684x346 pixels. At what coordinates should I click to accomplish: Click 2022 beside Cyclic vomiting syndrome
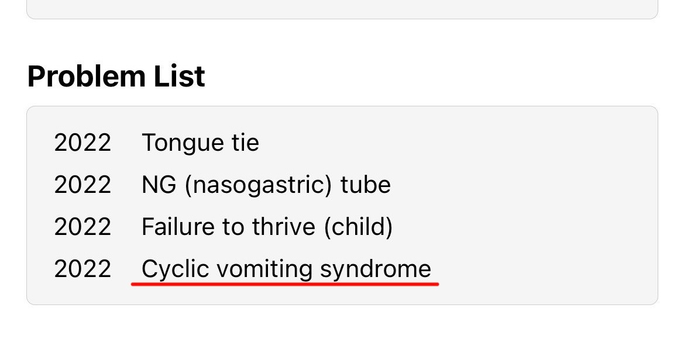tap(83, 269)
